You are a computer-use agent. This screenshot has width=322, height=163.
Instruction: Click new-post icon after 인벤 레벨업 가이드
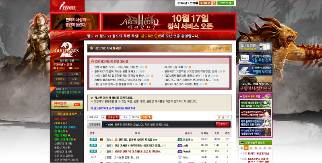(146, 67)
